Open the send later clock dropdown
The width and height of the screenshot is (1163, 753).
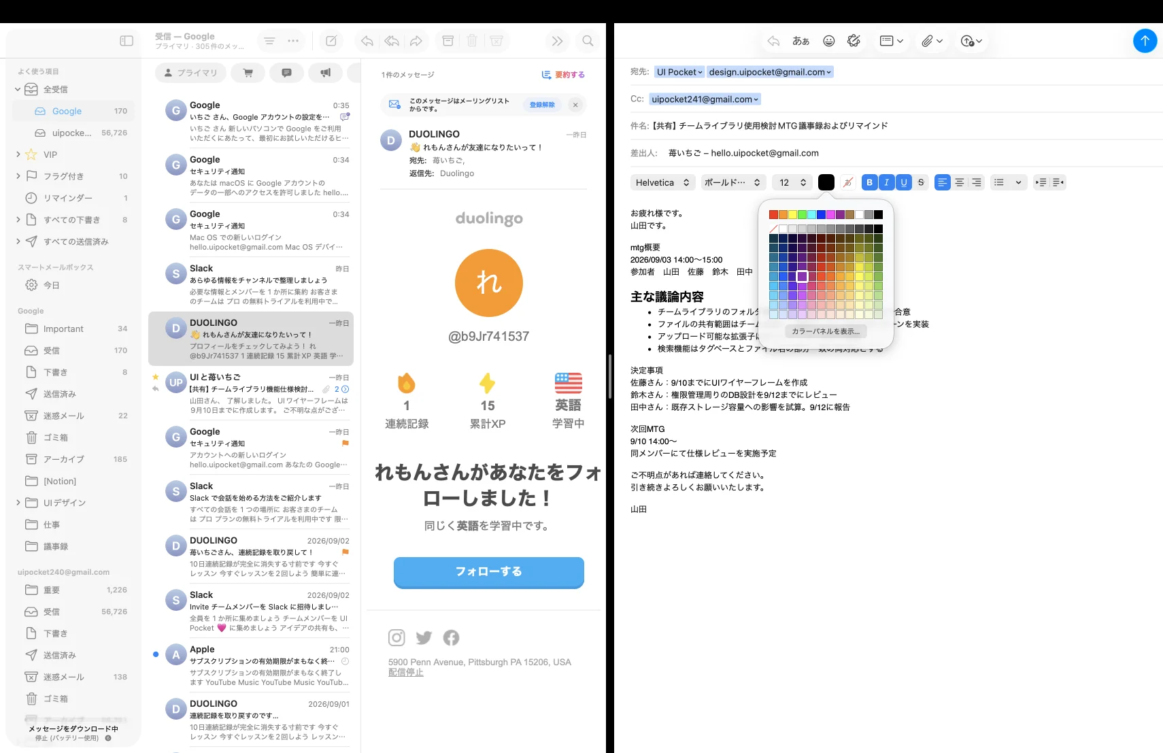971,41
